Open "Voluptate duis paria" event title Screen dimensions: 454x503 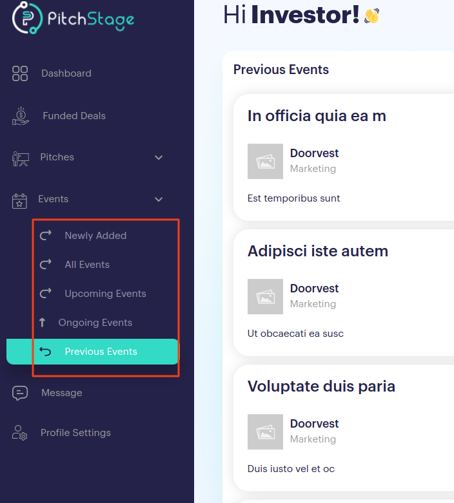click(321, 386)
